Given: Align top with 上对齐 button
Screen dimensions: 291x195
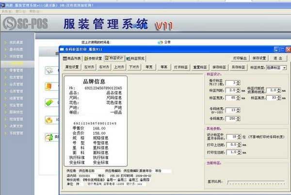Looking at the screenshot, I should [x=119, y=67].
